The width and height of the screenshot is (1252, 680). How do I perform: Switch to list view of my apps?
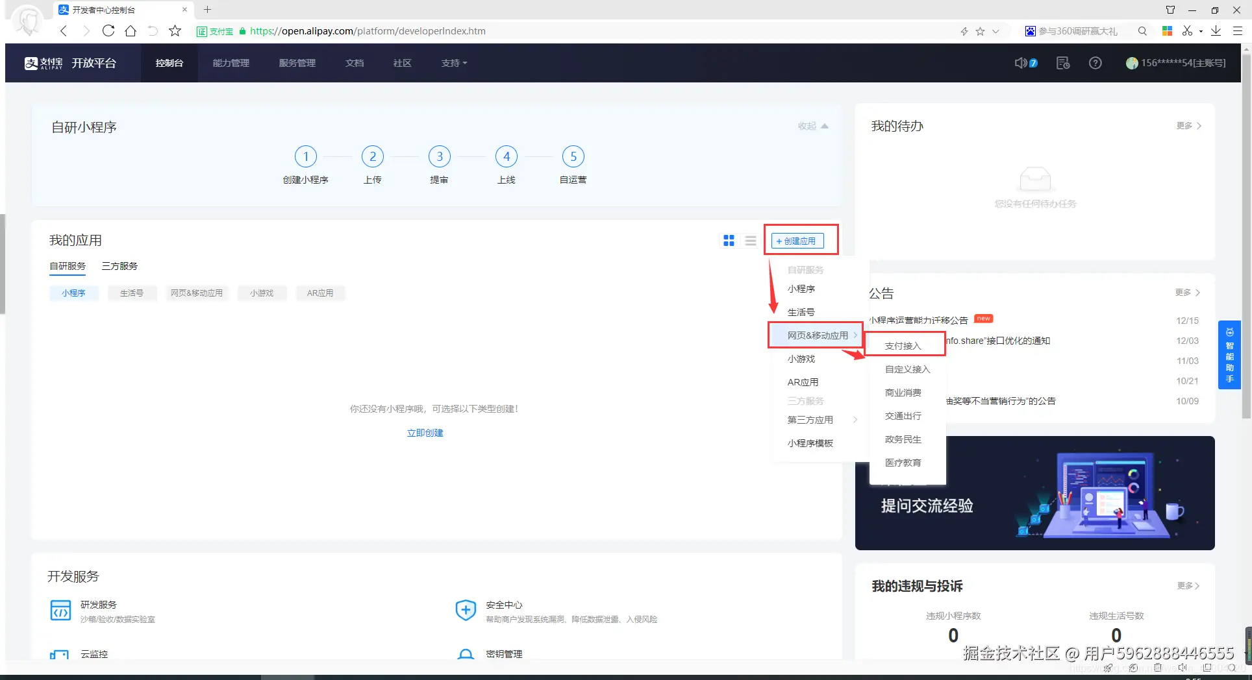751,241
